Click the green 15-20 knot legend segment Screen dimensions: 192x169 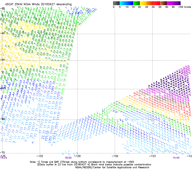(136, 3)
